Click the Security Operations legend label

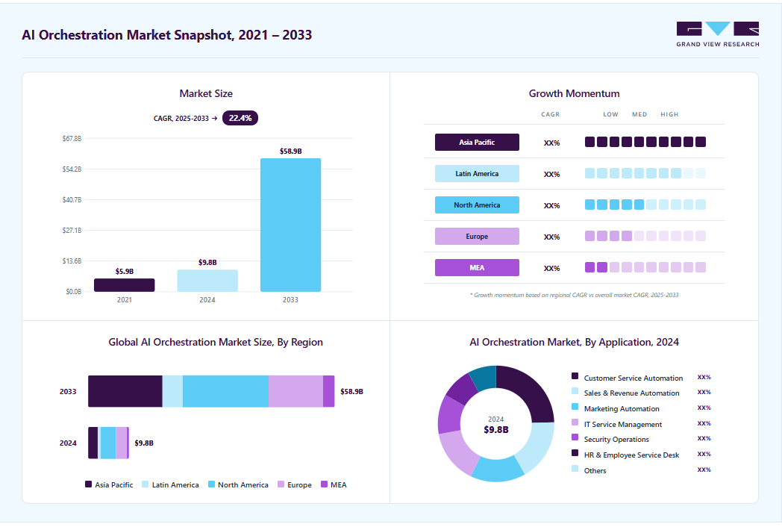point(616,439)
